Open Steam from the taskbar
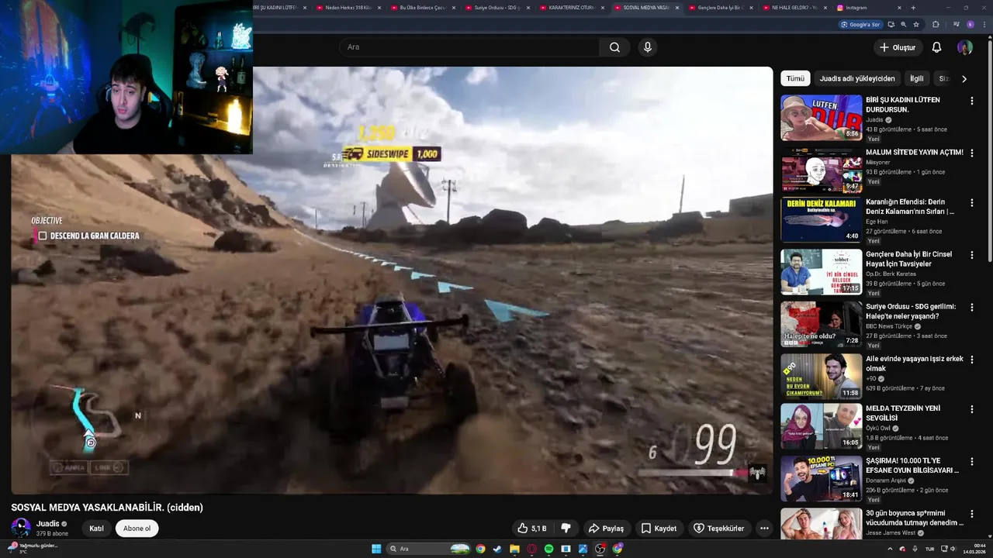The width and height of the screenshot is (993, 558). [497, 549]
